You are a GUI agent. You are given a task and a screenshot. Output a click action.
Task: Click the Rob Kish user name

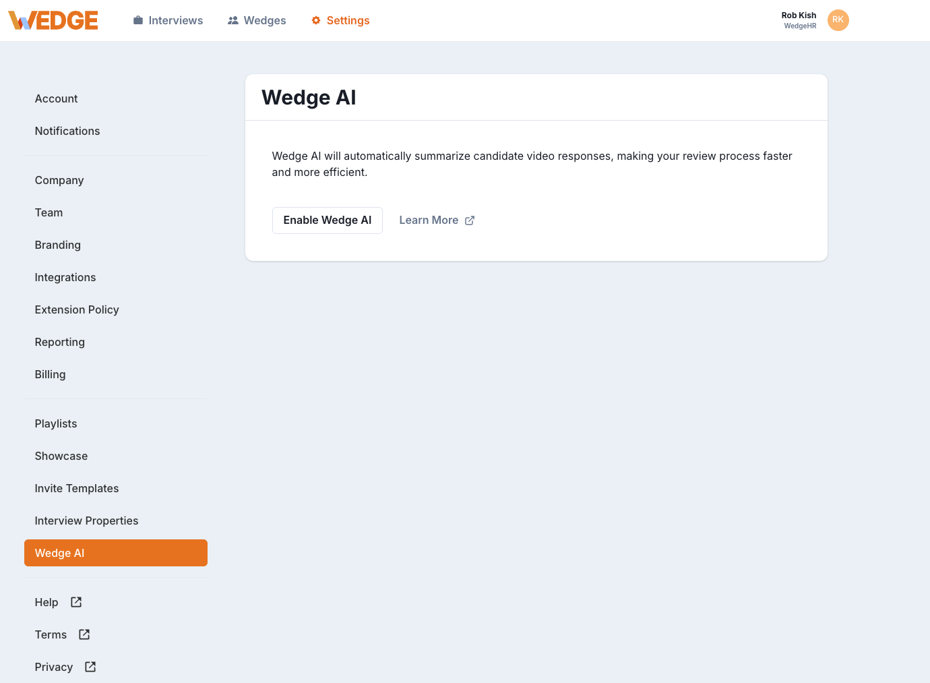(799, 15)
